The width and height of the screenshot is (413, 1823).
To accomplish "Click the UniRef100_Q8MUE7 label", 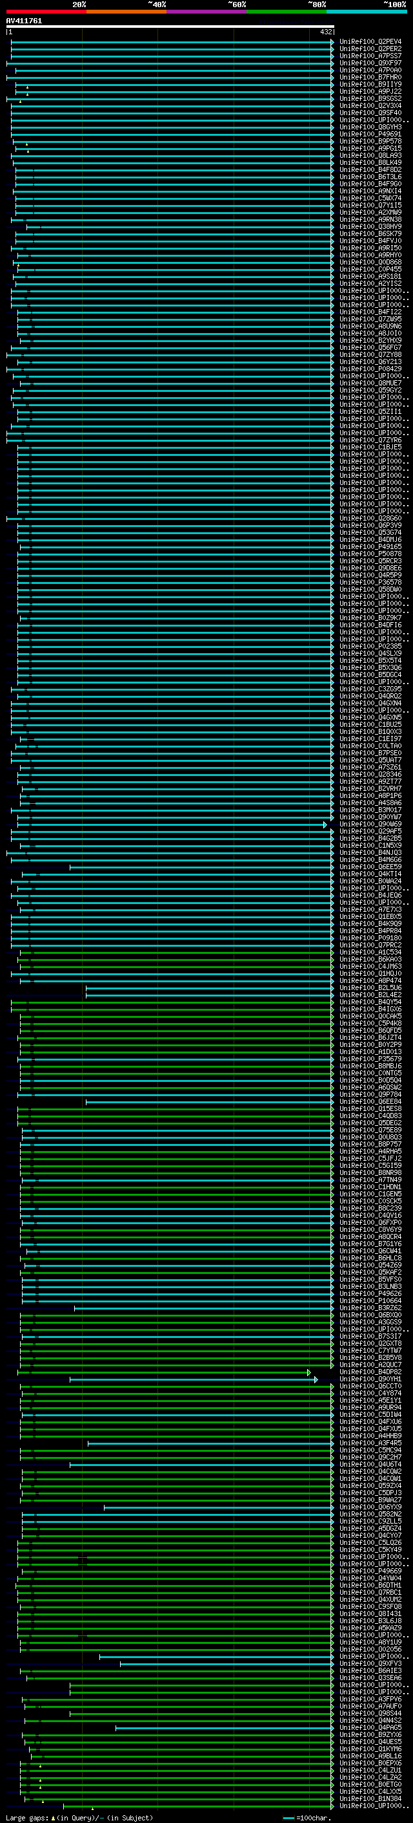I will pos(370,383).
